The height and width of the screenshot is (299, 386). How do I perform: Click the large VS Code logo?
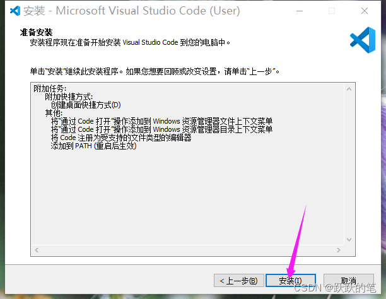(363, 40)
